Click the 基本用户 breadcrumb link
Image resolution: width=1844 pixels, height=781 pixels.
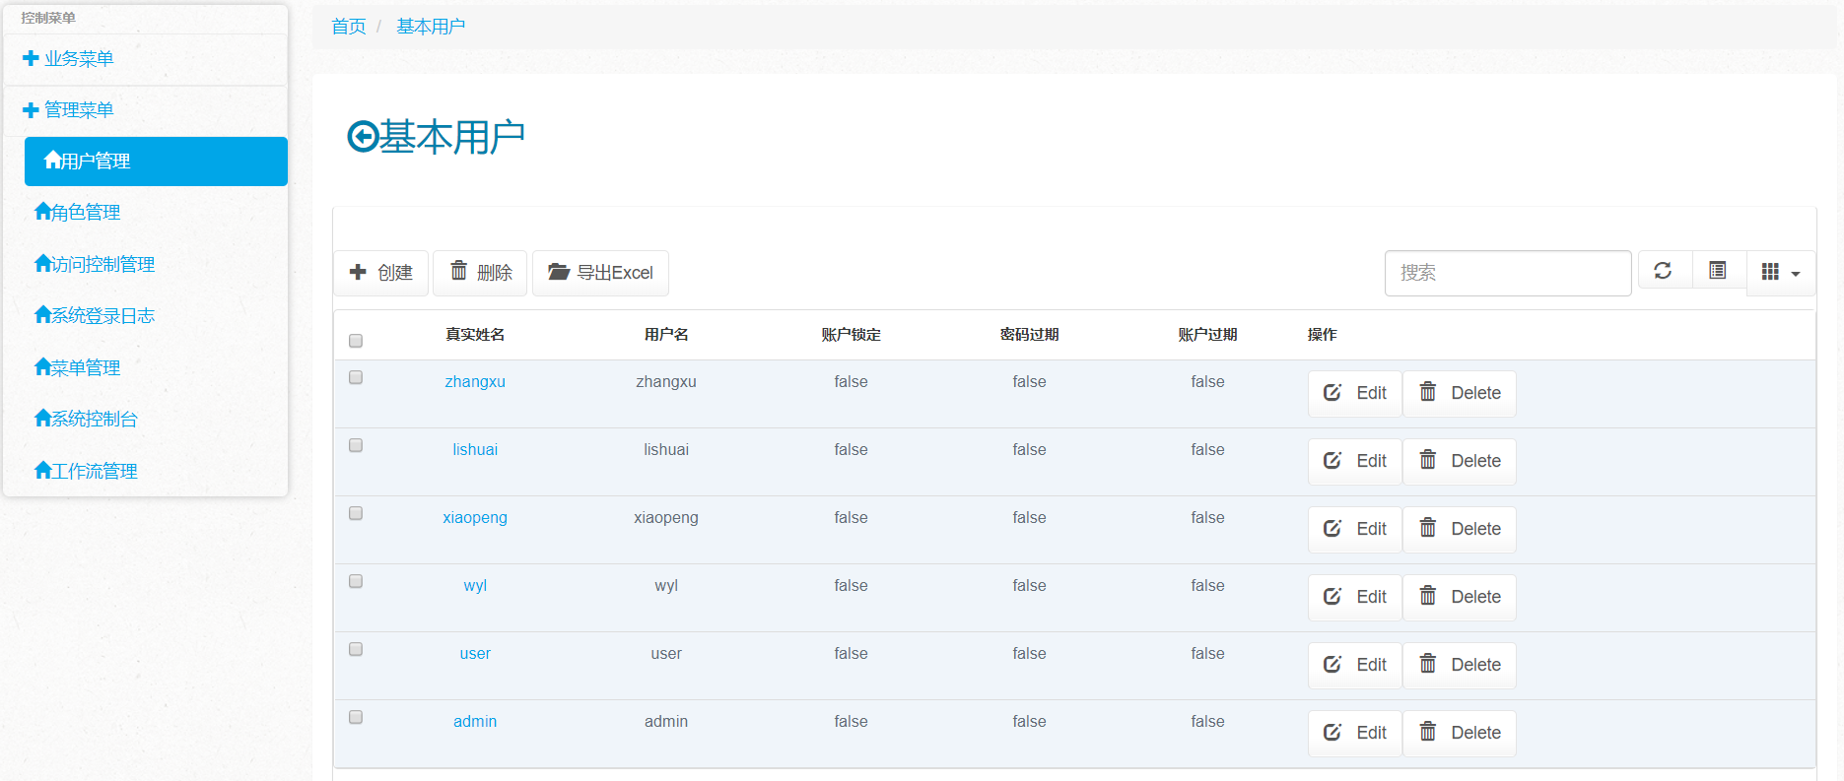pyautogui.click(x=431, y=27)
